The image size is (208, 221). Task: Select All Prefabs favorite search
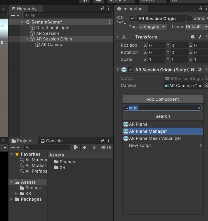(x=33, y=171)
